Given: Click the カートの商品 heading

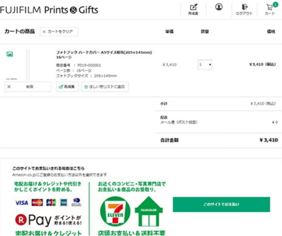Looking at the screenshot, I should pyautogui.click(x=19, y=31).
